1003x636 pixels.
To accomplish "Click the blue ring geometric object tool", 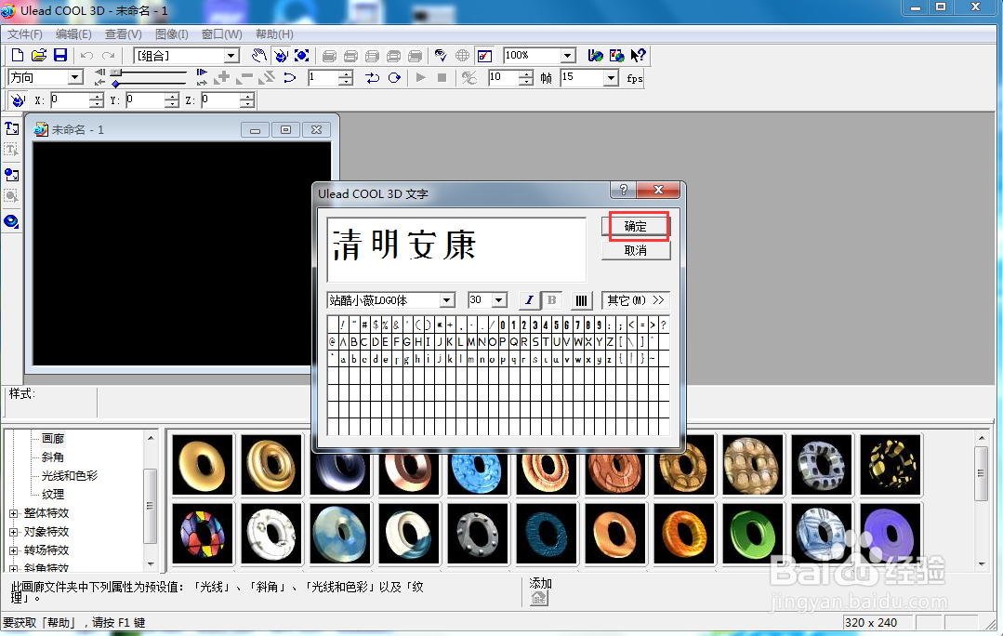I will pos(11,221).
